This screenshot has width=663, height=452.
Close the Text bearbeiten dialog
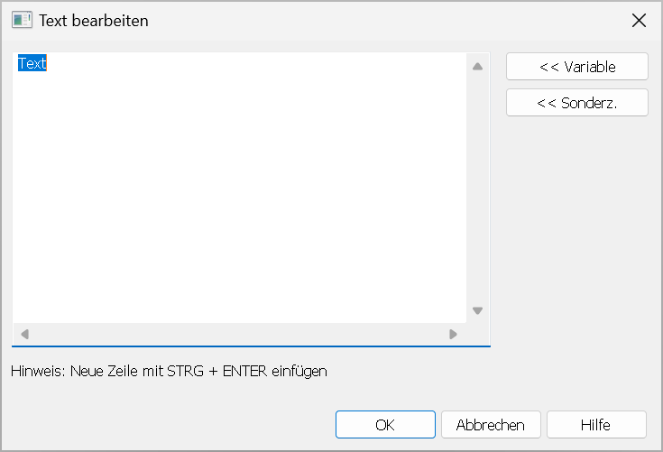tap(639, 20)
